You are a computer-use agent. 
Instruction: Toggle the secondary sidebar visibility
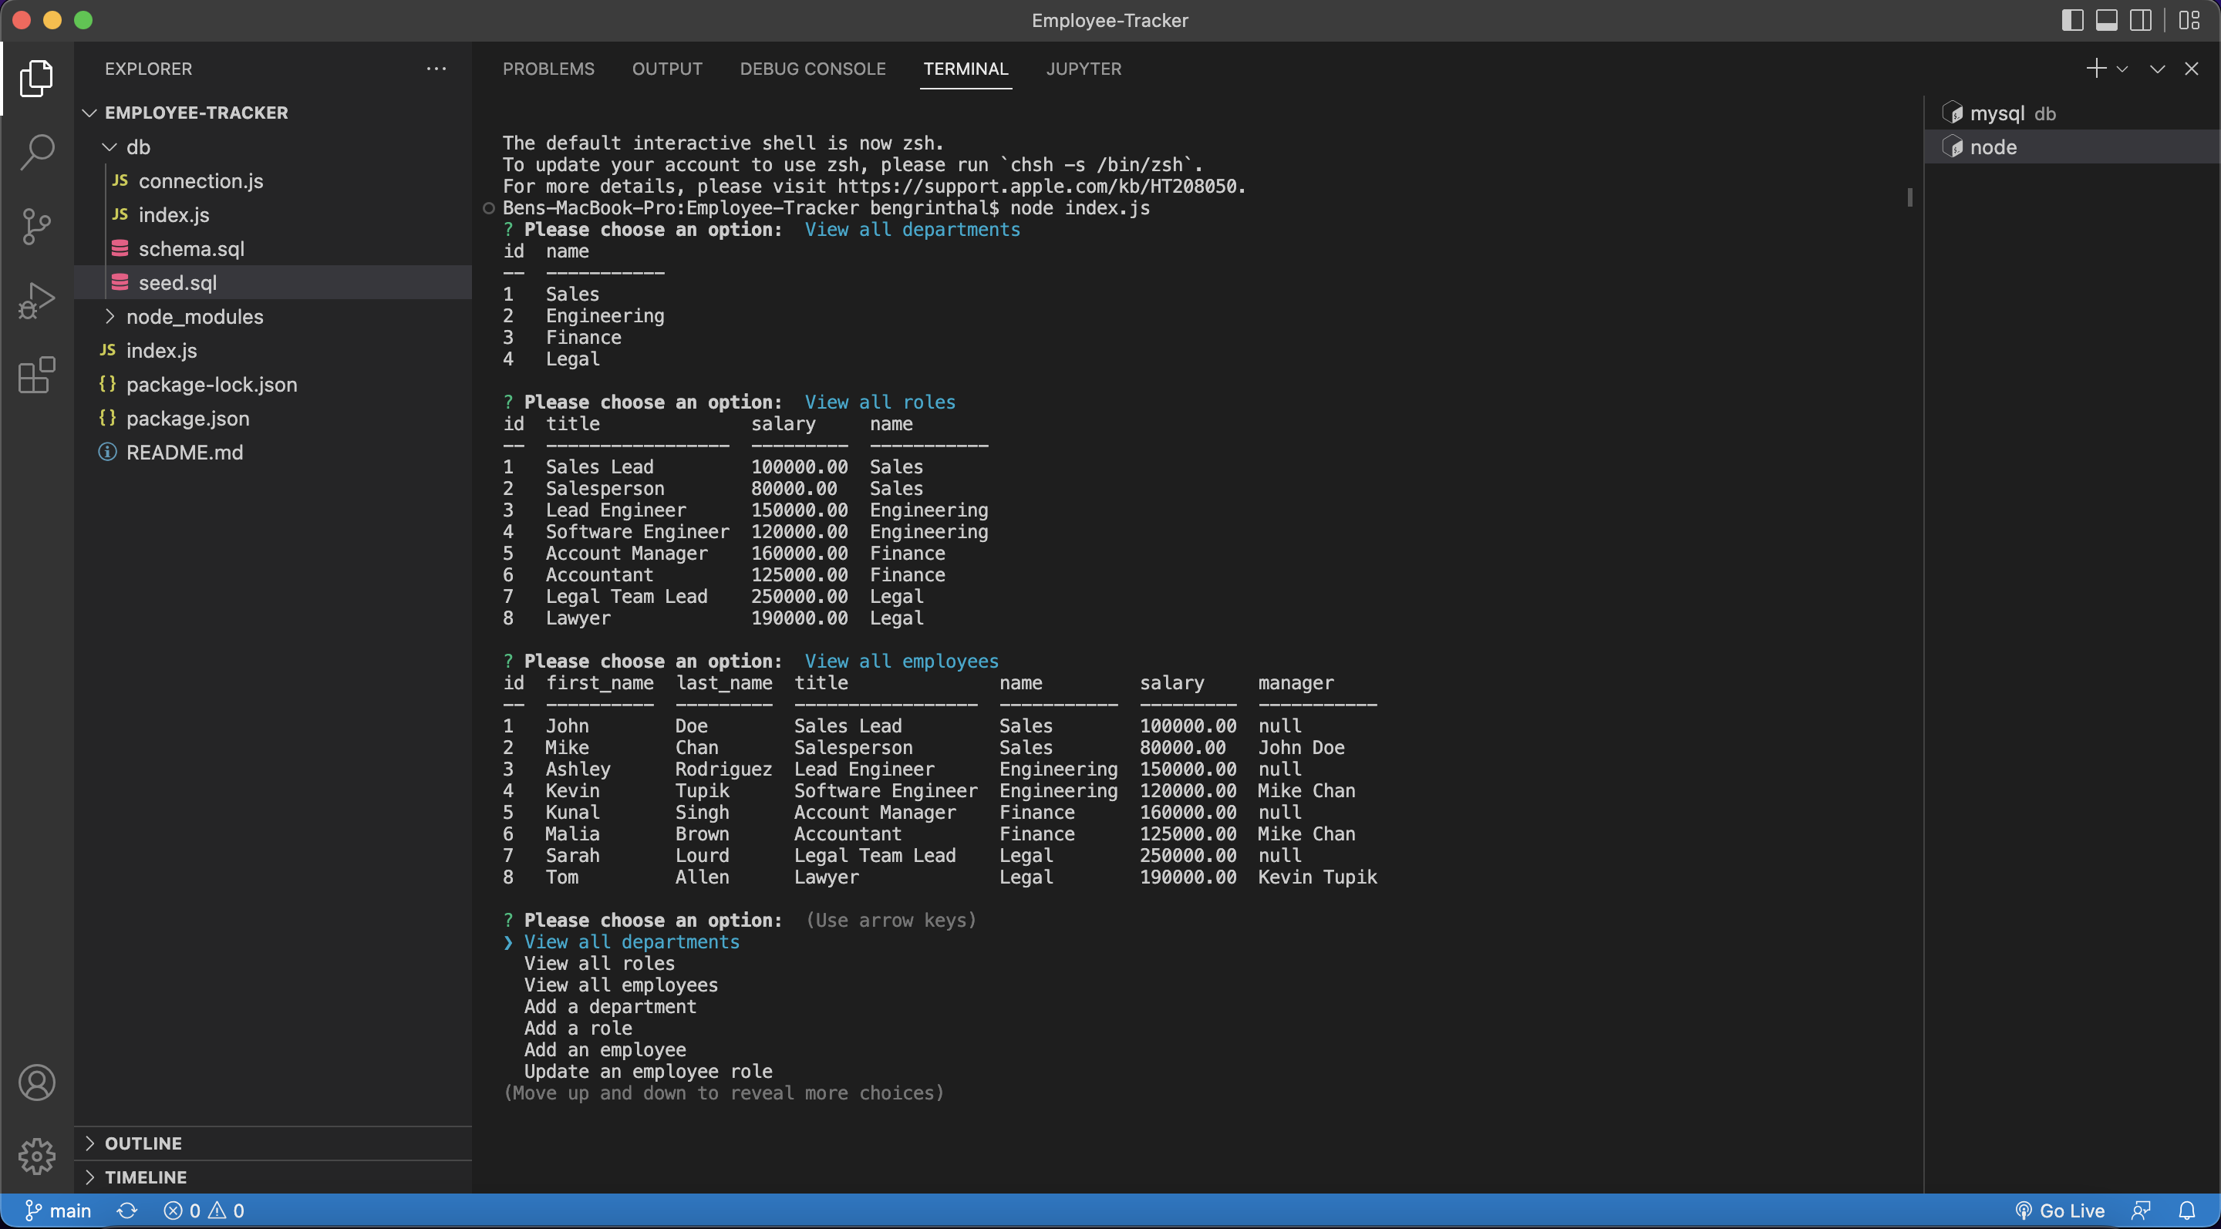pos(2141,20)
